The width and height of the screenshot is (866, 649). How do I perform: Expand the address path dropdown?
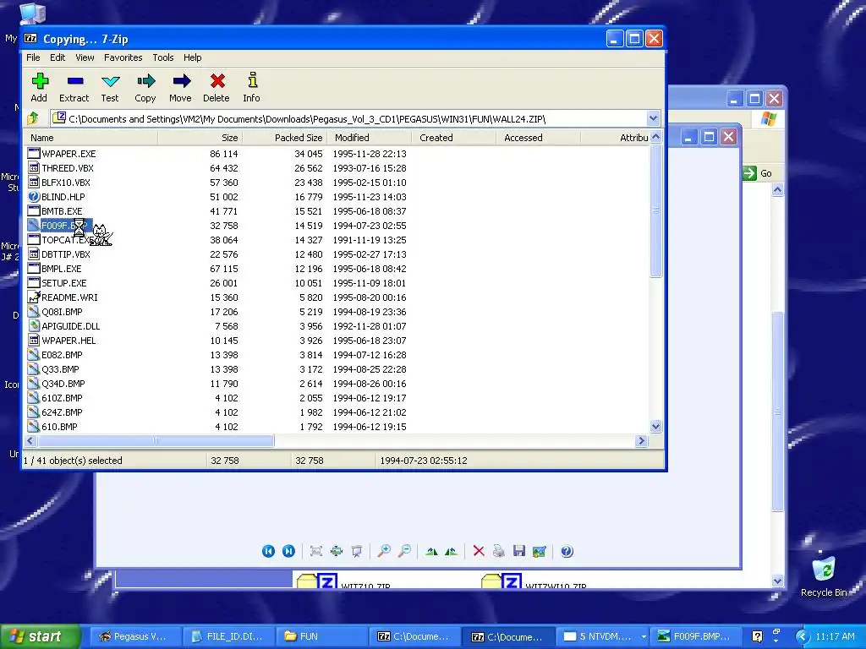coord(654,118)
